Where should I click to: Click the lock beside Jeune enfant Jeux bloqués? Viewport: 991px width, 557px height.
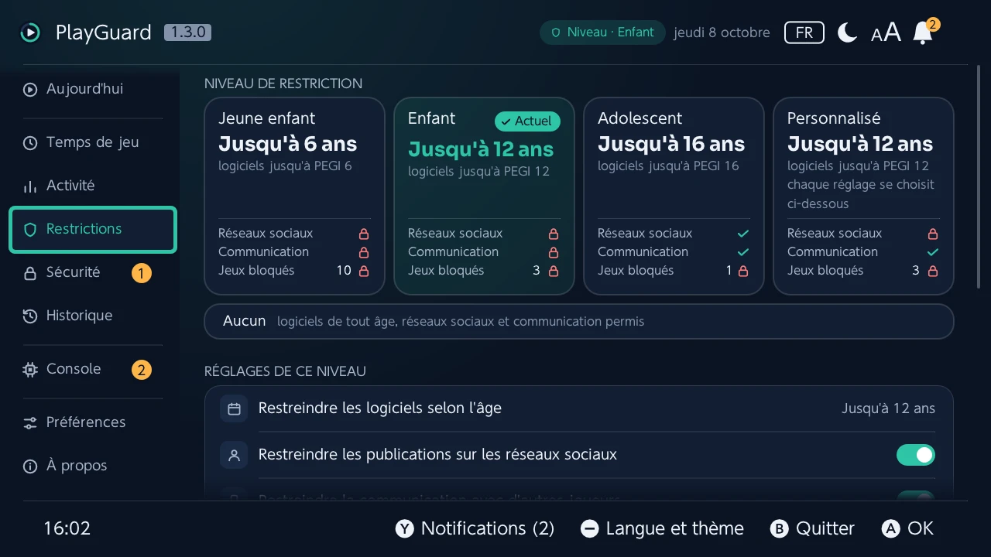click(364, 271)
